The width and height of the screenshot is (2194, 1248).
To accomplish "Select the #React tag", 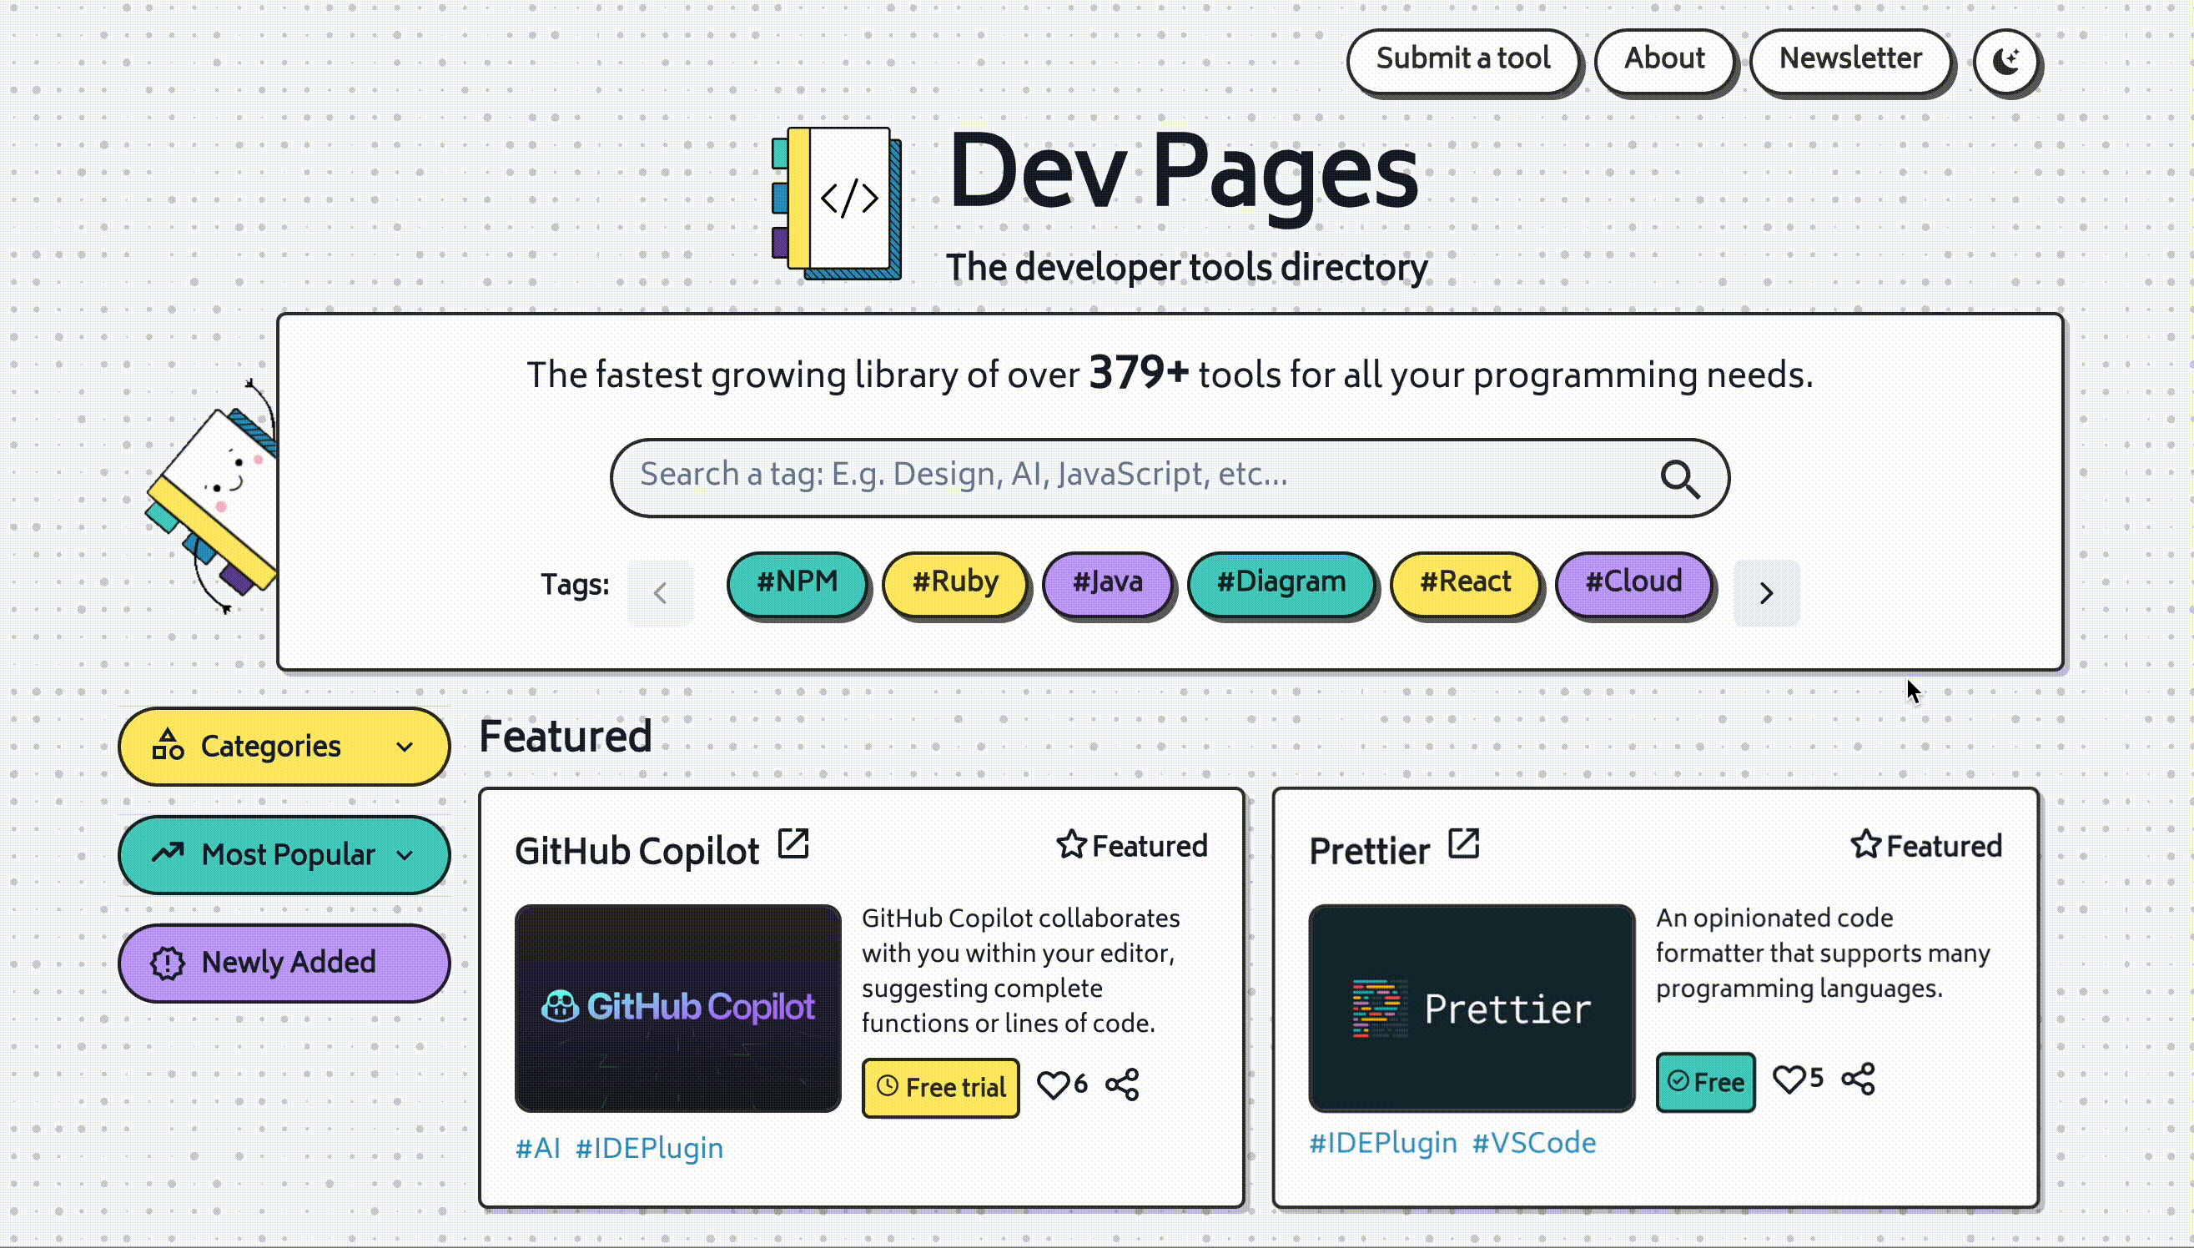I will click(x=1465, y=583).
